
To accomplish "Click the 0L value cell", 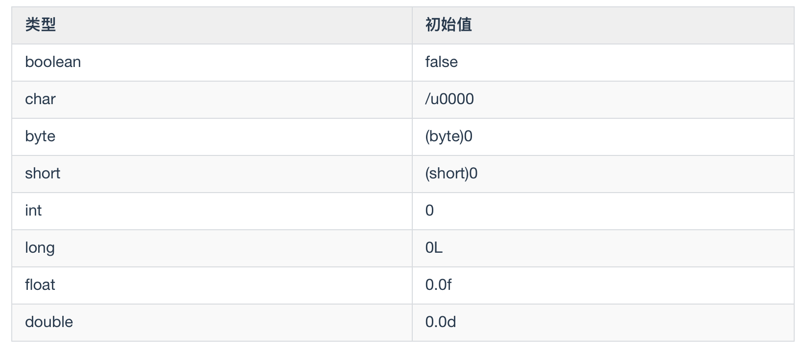I will tap(434, 248).
